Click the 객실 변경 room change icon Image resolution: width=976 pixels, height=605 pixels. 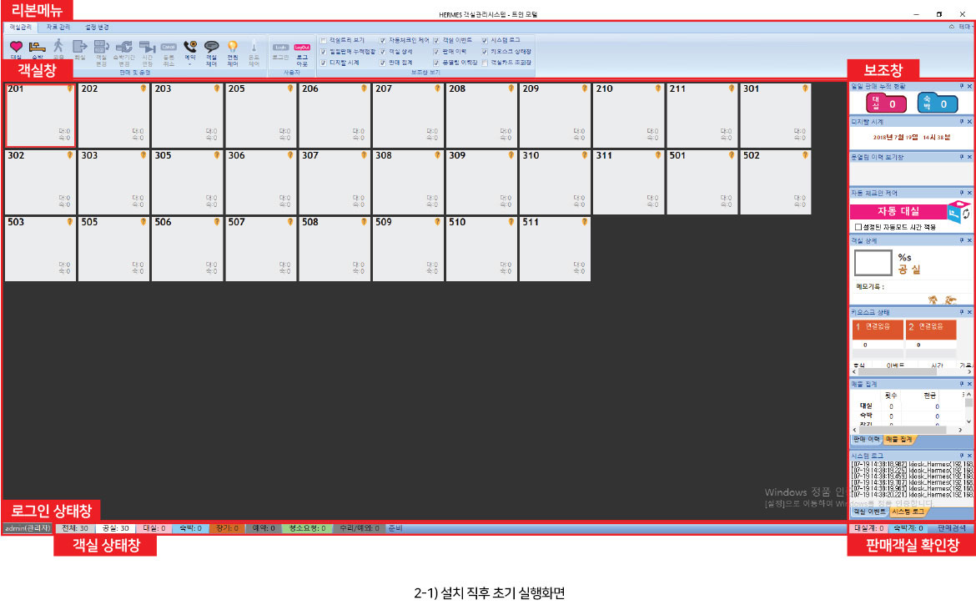(102, 47)
